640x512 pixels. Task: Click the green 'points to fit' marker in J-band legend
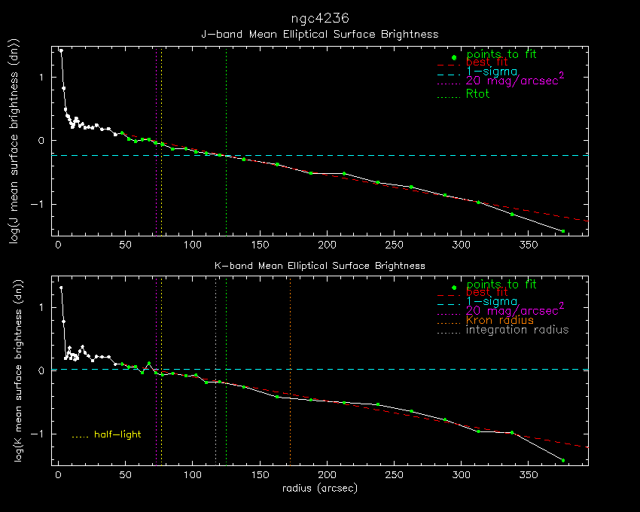[x=453, y=57]
